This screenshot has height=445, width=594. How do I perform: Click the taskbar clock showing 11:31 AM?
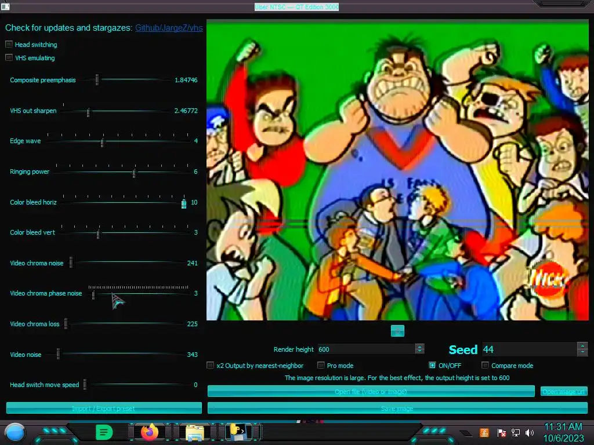click(x=563, y=426)
